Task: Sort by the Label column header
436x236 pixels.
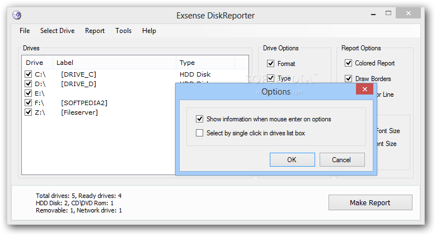Action: click(x=114, y=63)
